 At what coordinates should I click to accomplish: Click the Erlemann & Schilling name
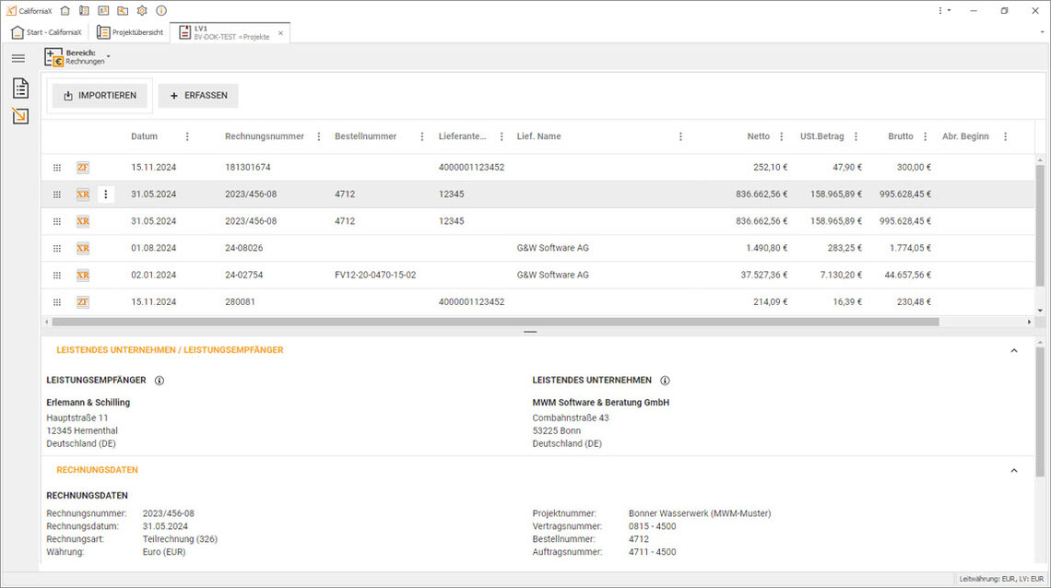pyautogui.click(x=88, y=403)
